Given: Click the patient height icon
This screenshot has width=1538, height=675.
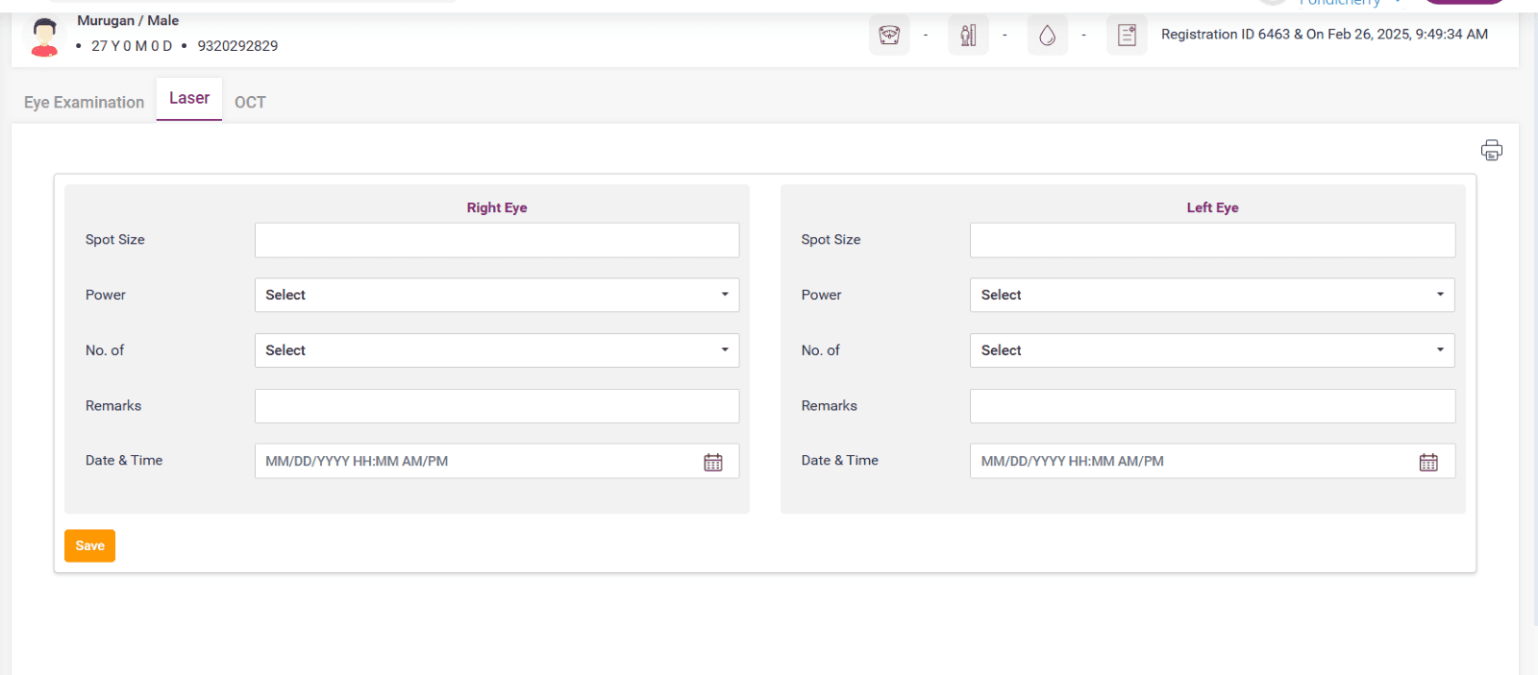Looking at the screenshot, I should (x=968, y=36).
